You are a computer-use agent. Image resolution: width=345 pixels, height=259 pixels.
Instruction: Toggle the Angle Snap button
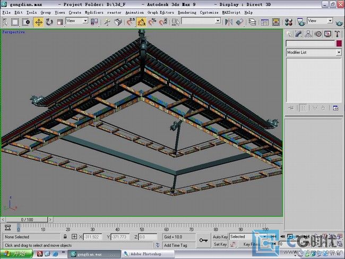click(x=142, y=22)
